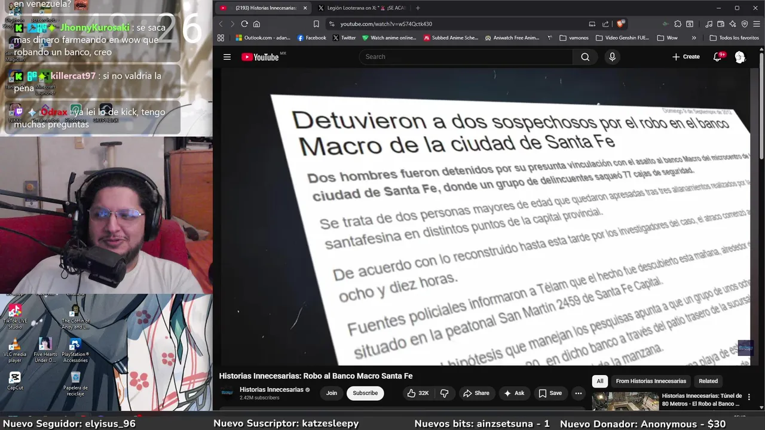
Task: Click the Join channel button
Action: tap(332, 393)
